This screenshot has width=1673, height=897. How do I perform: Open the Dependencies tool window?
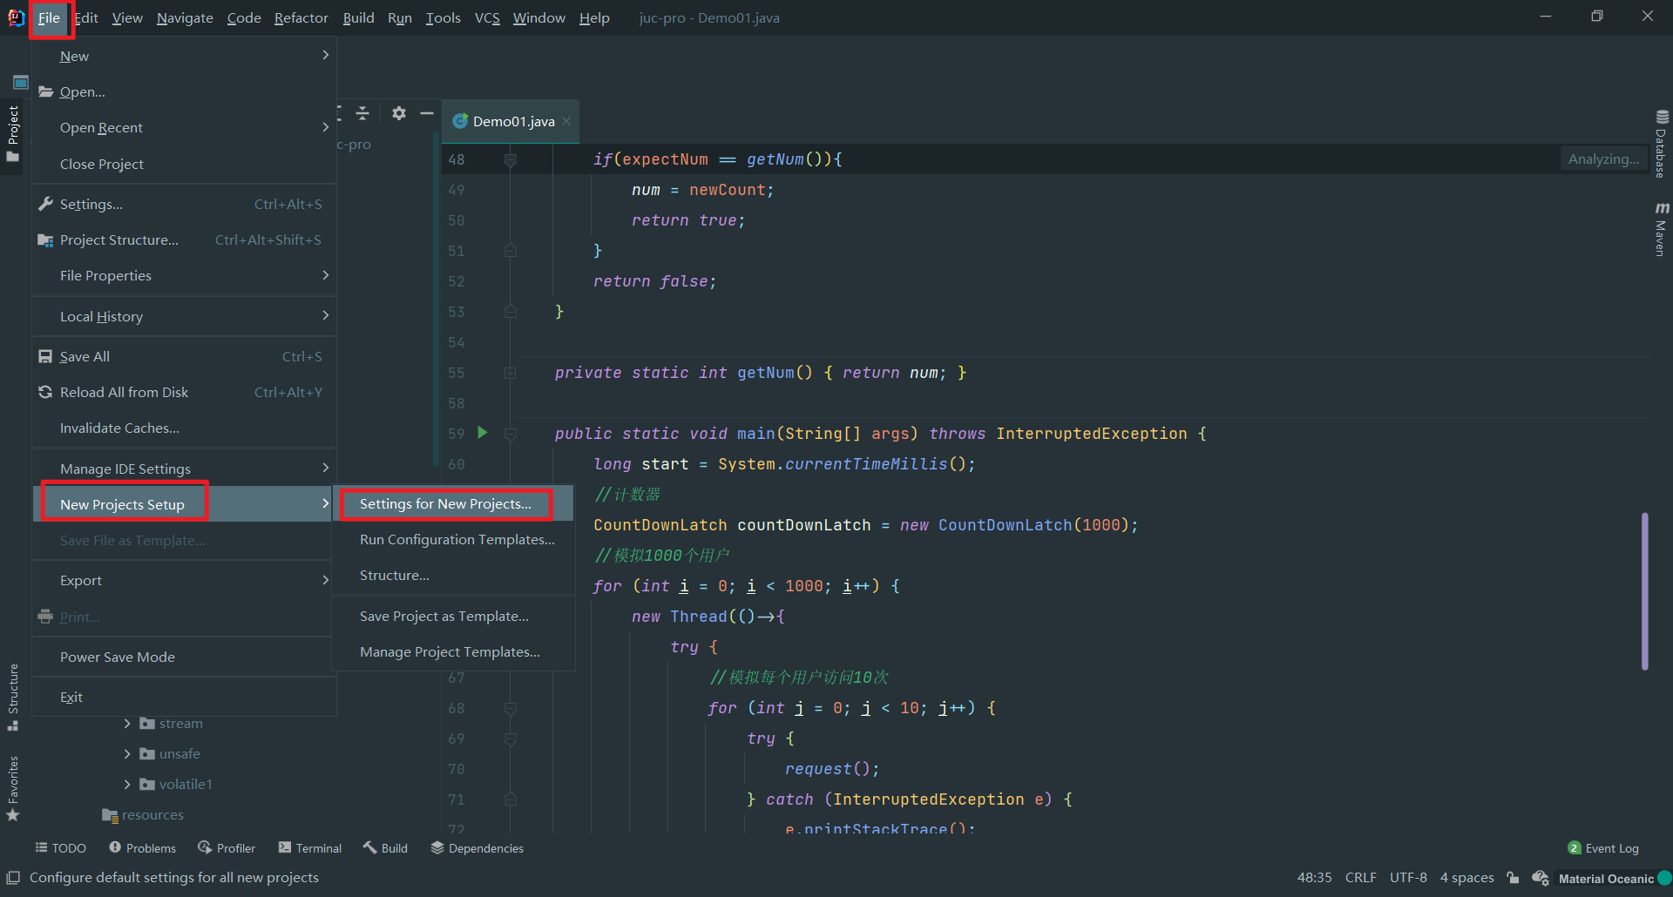(x=478, y=848)
